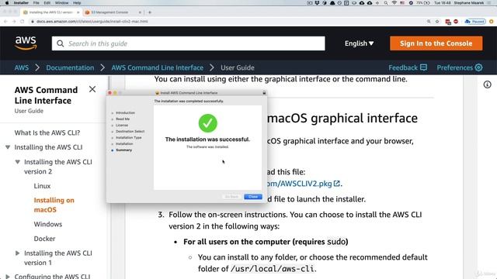This screenshot has width=497, height=279.
Task: Open the Window menu
Action: click(61, 3)
